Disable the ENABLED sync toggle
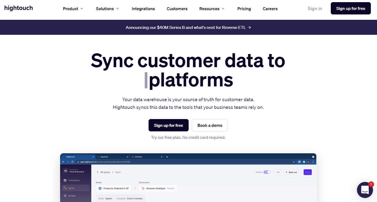Viewport: 377px width, 202px height. coord(267,172)
